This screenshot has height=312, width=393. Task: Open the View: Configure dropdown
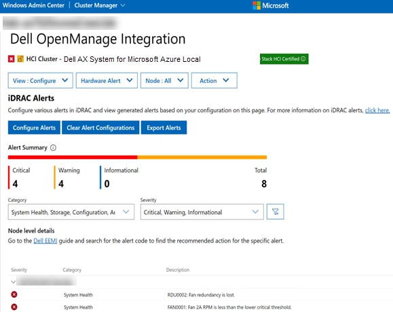[x=40, y=81]
